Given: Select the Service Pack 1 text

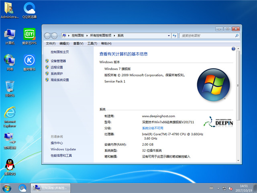Looking at the screenshot, I should pyautogui.click(x=115, y=81).
